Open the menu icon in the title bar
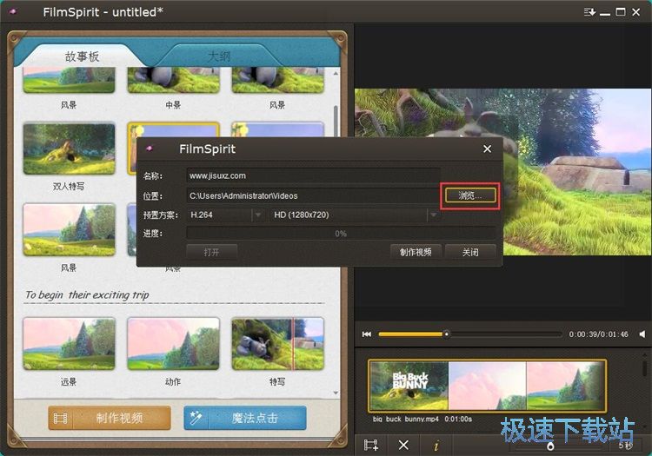 (589, 12)
